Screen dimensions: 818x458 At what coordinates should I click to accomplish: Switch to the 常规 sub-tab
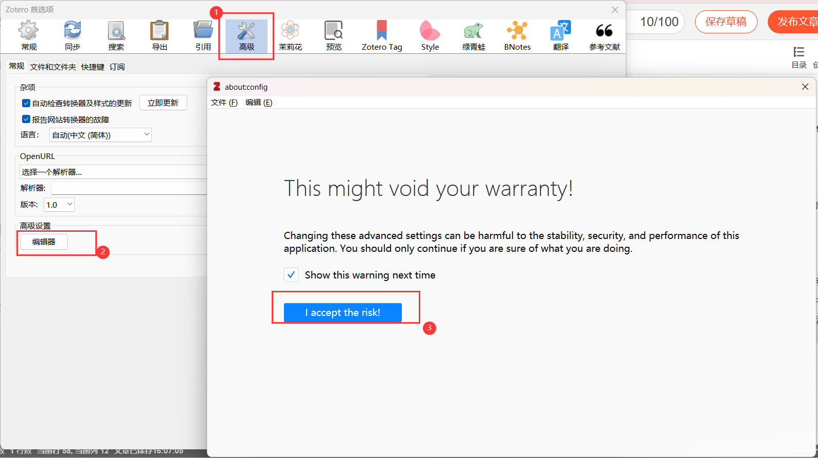pyautogui.click(x=16, y=66)
